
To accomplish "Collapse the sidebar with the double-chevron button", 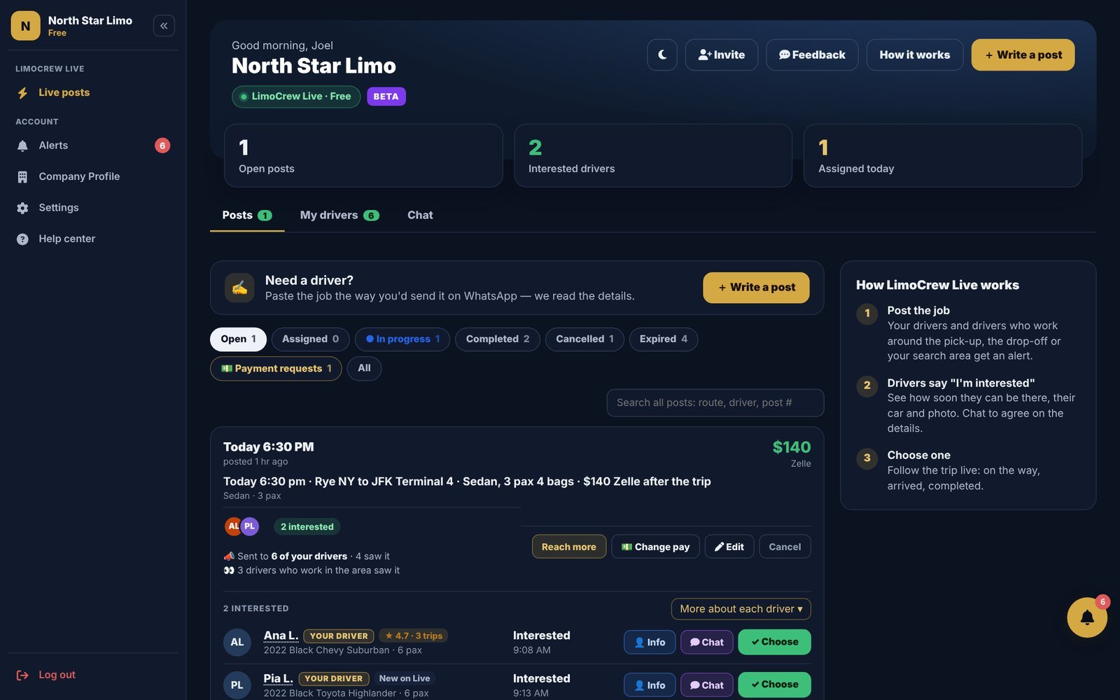I will pos(164,26).
